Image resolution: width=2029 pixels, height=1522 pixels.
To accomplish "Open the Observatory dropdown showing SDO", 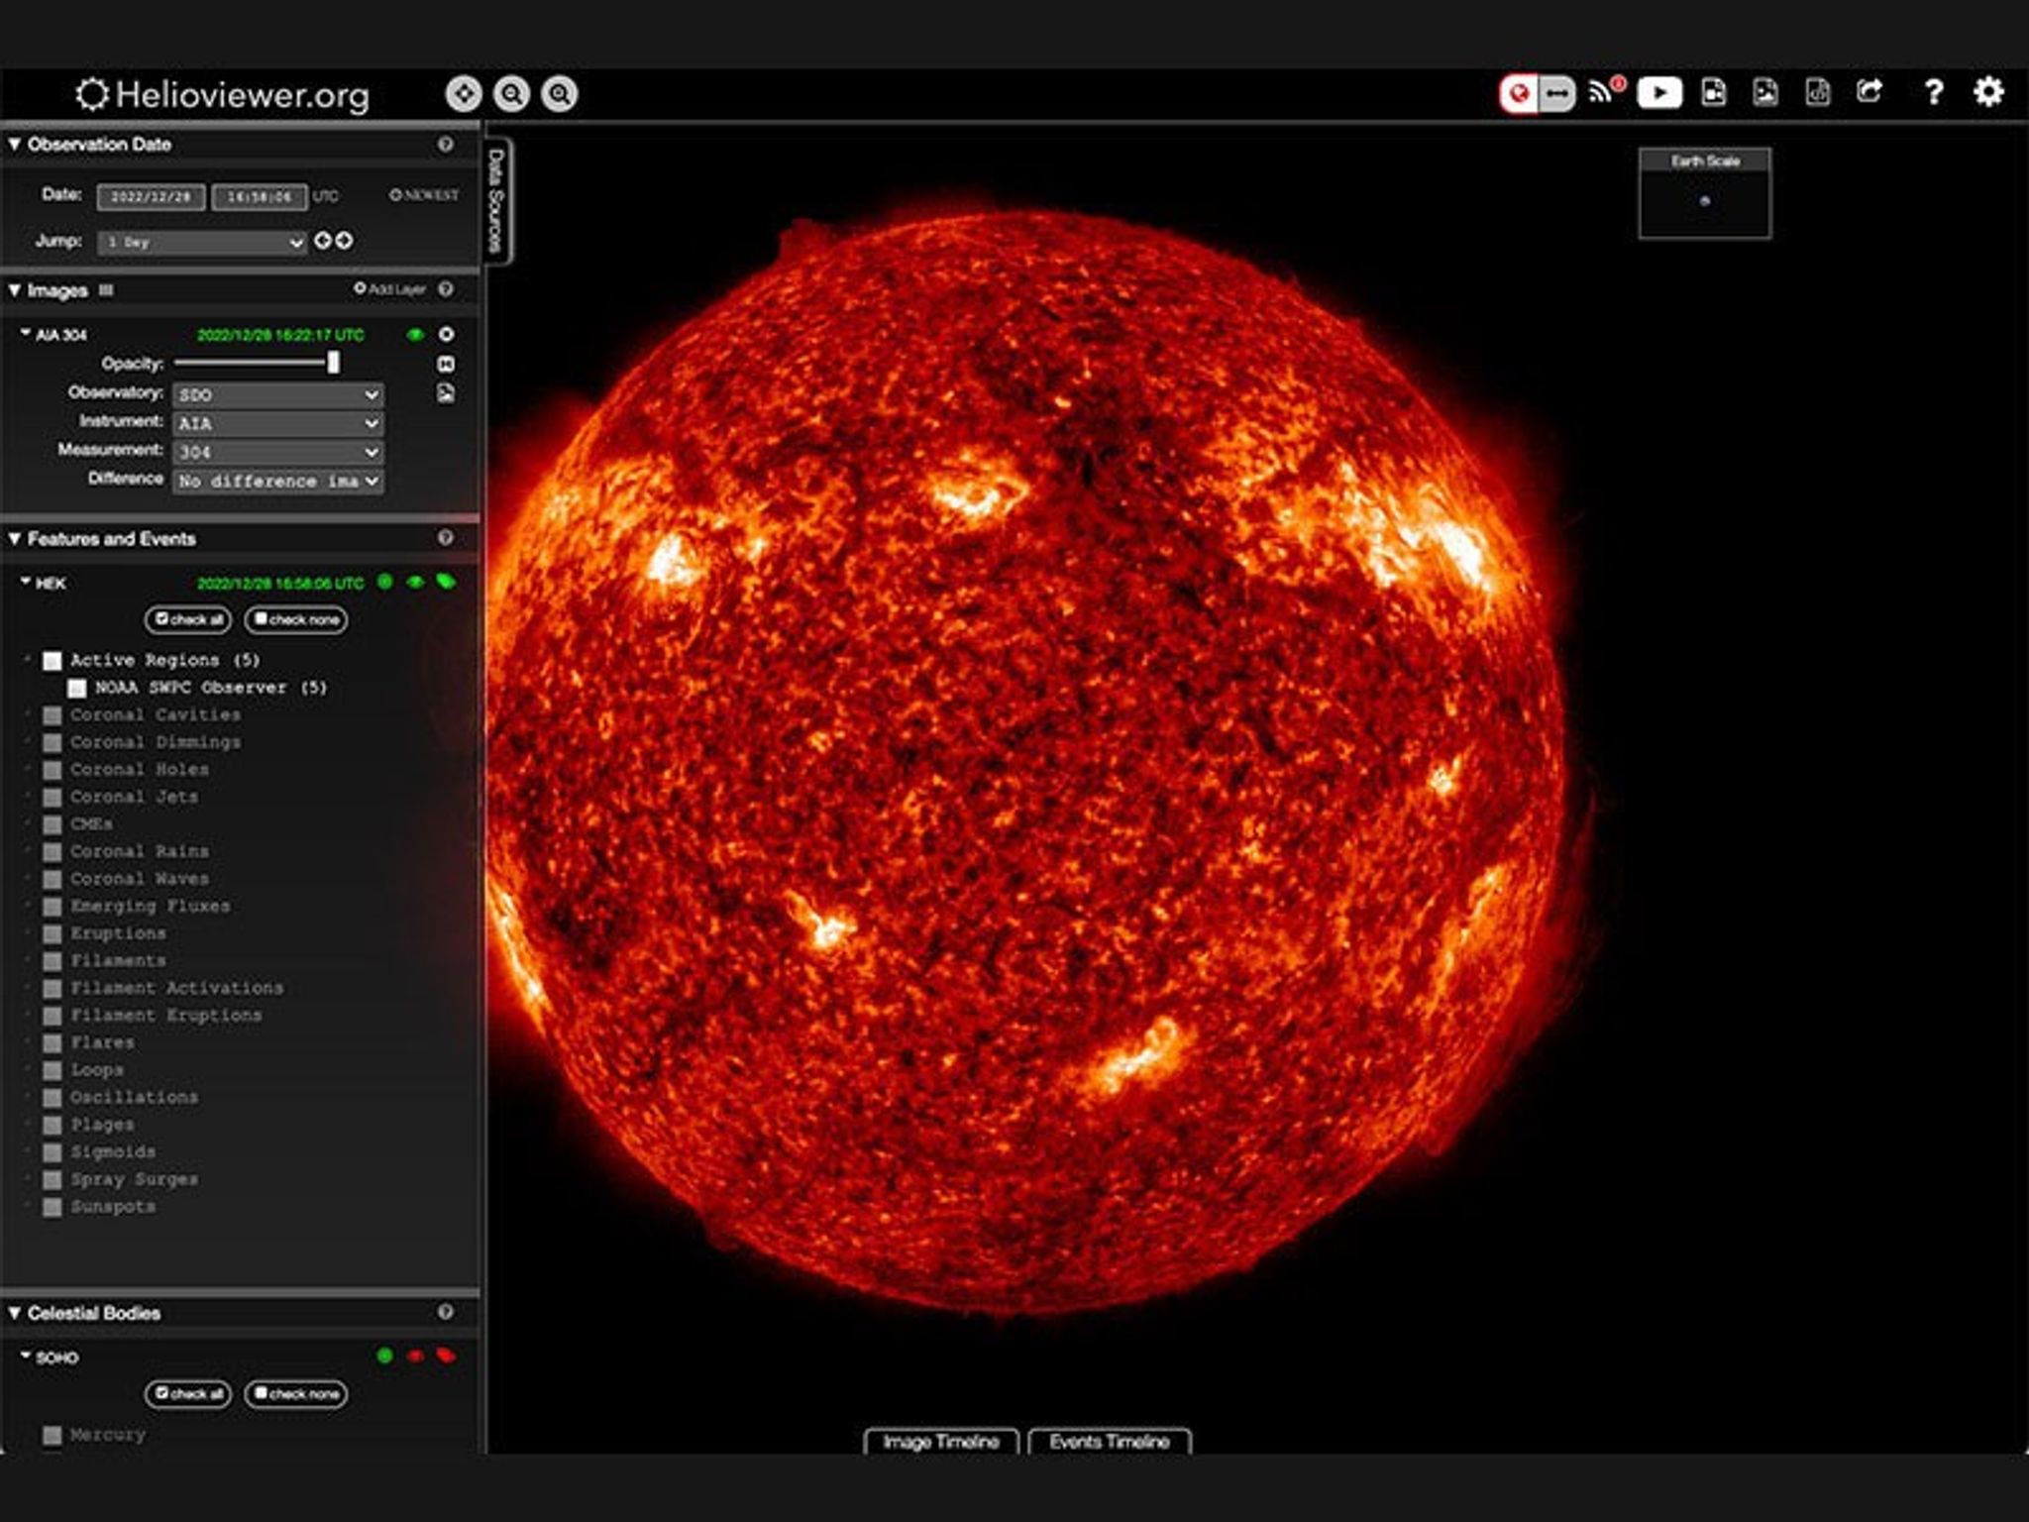I will coord(278,395).
